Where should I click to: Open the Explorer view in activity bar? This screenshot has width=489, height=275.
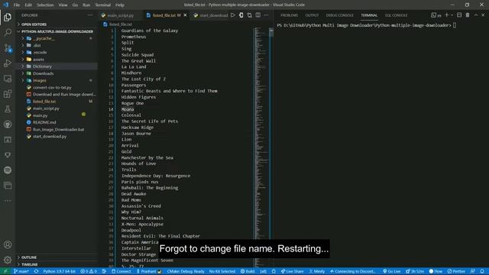pos(8,17)
